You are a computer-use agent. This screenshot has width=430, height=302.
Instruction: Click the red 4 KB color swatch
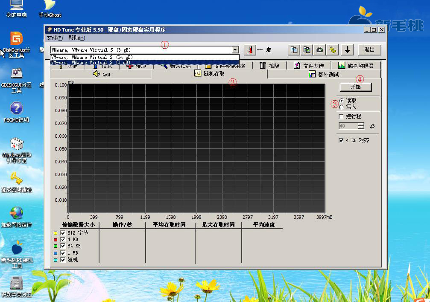pos(56,240)
